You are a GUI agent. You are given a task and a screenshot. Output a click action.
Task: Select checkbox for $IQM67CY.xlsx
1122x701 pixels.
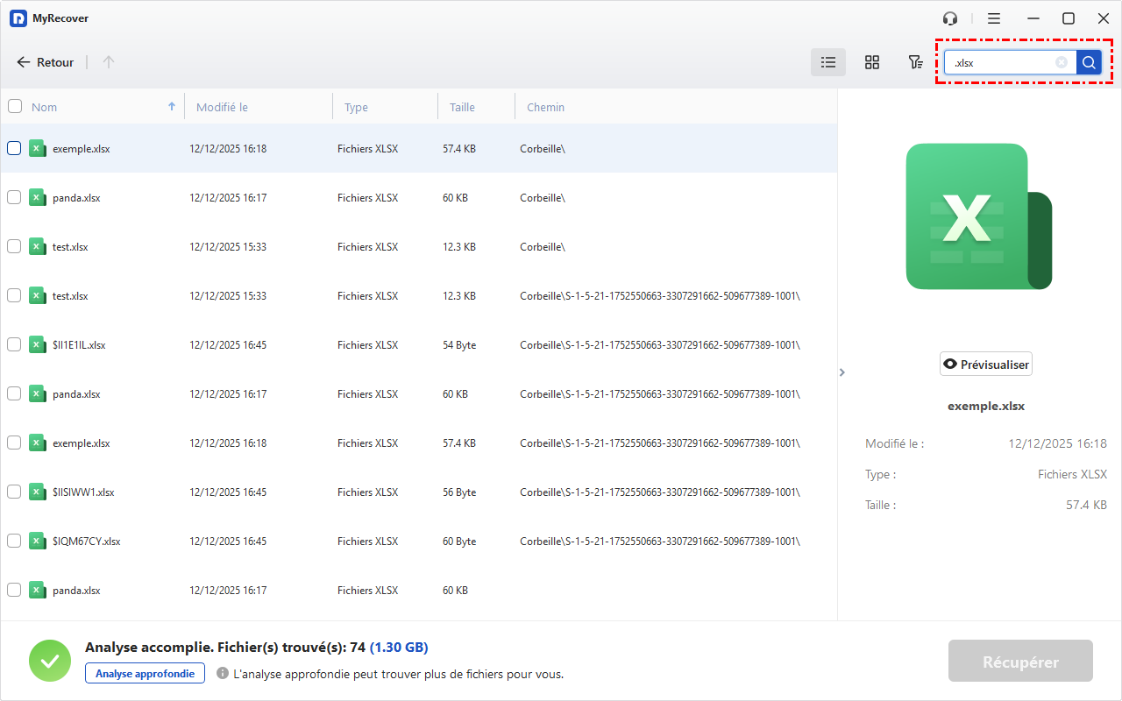click(x=14, y=542)
